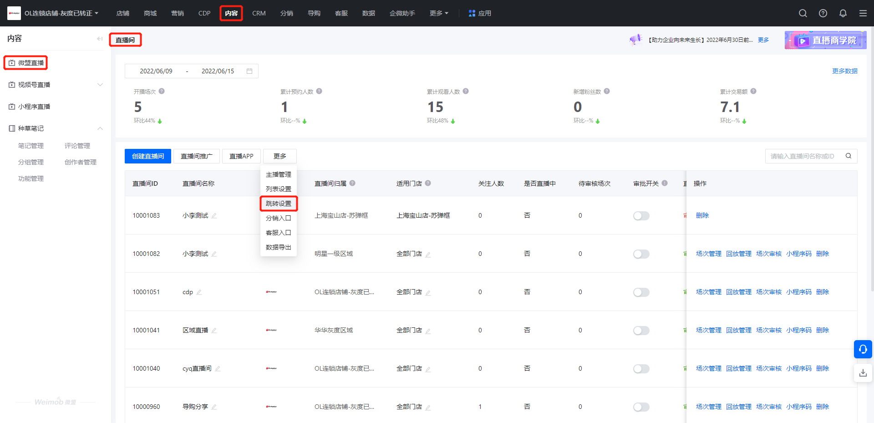This screenshot has height=423, width=874.
Task: Click info icon beside 审批开关 header
Action: (x=665, y=183)
